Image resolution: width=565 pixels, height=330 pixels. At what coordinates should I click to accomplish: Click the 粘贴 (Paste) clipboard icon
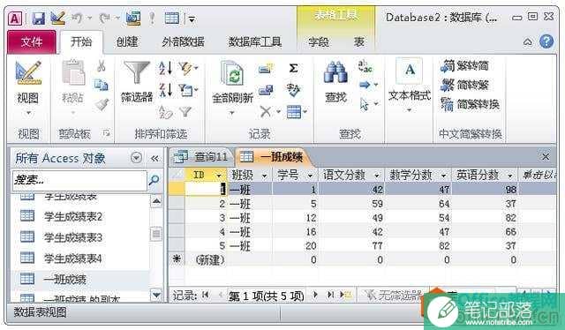73,73
